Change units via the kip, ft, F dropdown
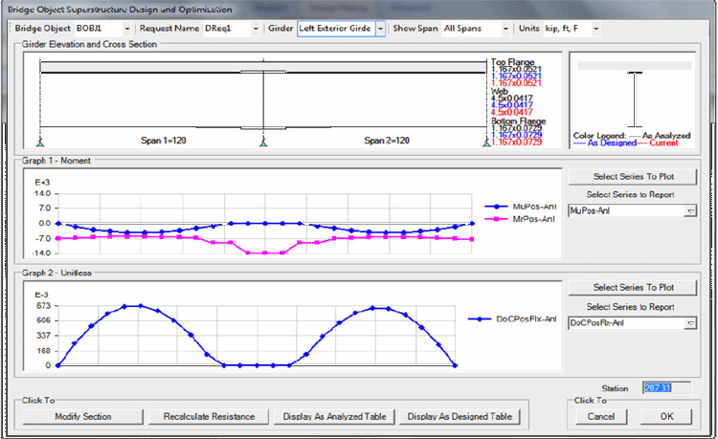718x439 pixels. [x=596, y=29]
